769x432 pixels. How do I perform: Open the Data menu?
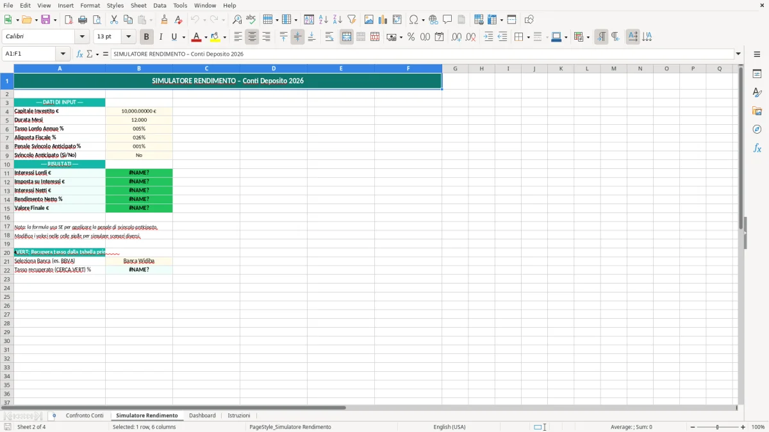click(160, 5)
